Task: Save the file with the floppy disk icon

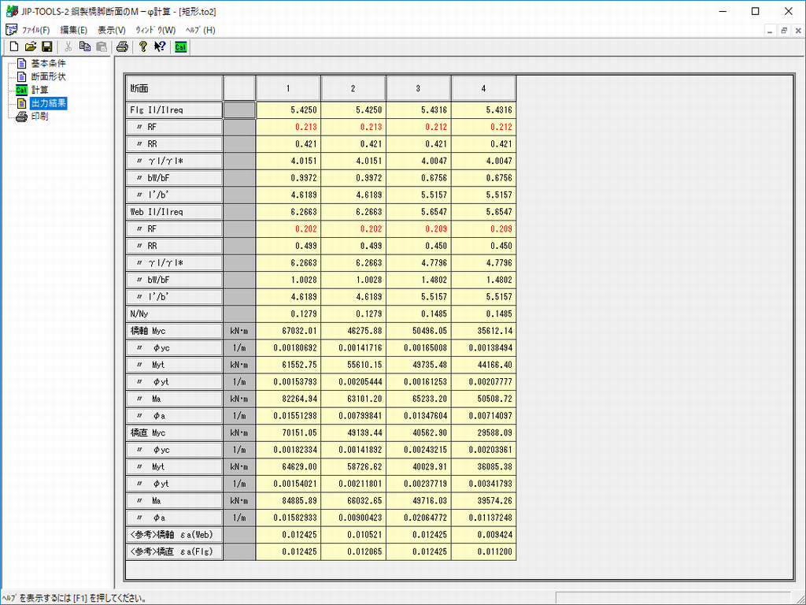Action: (47, 46)
